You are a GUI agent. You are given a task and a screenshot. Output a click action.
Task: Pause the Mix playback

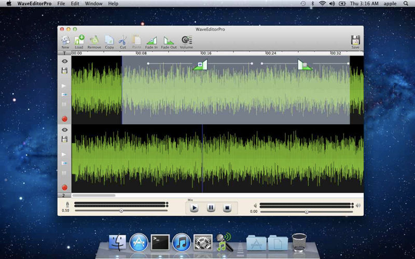(x=211, y=208)
